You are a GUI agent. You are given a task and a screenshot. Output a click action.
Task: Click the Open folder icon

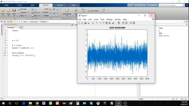(x=9, y=10)
